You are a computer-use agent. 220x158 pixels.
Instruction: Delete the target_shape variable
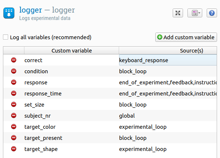coord(14,149)
